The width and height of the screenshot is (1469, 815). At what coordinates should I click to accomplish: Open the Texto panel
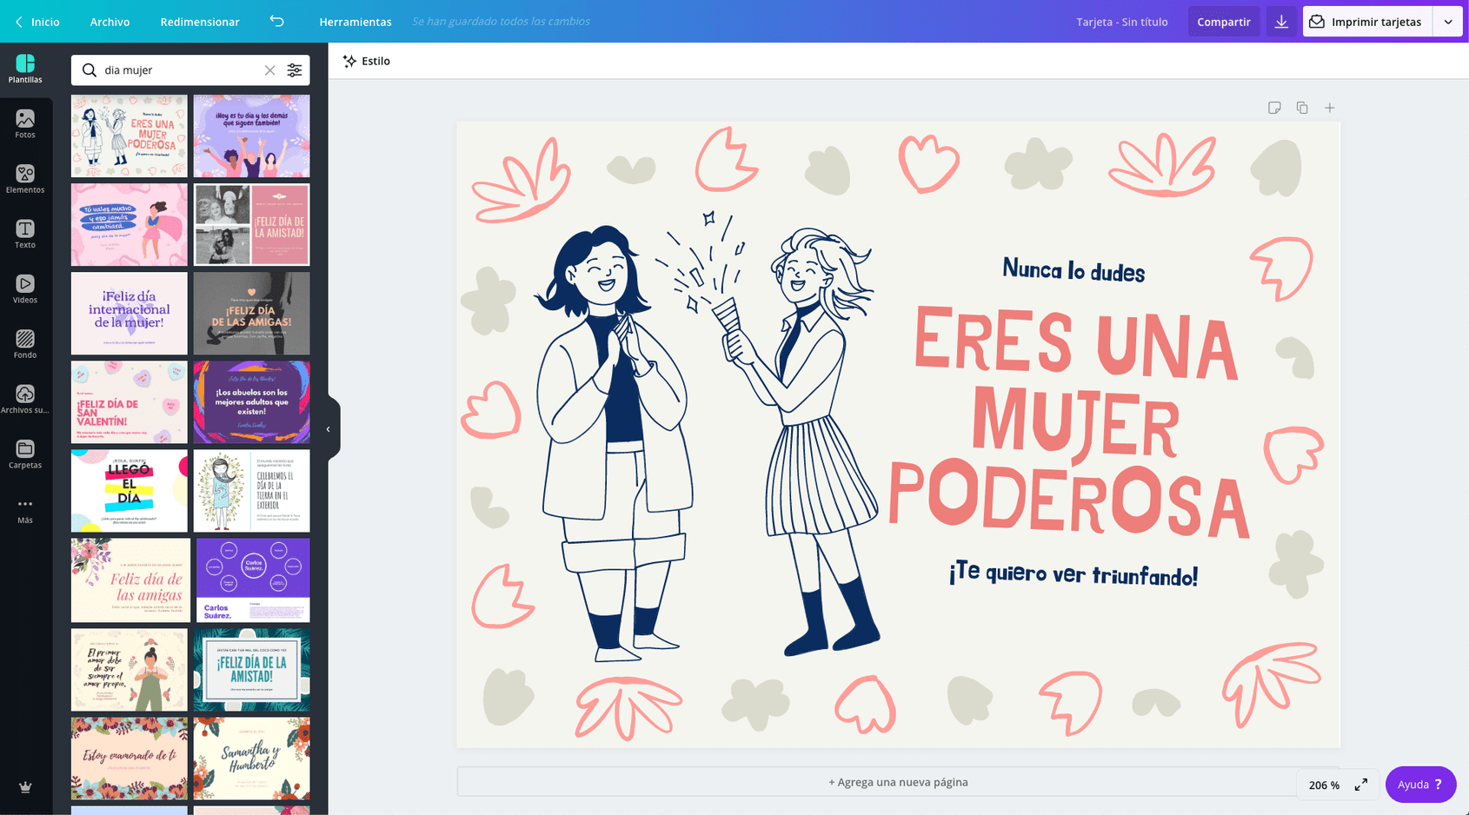24,233
